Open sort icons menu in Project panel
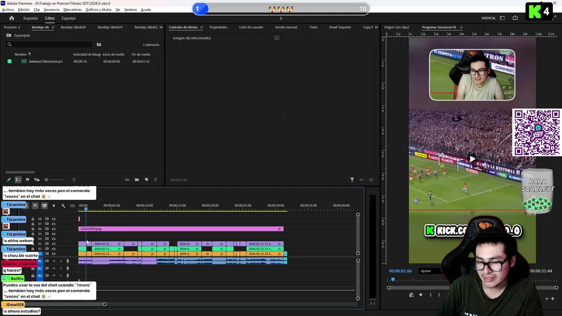Screen dimensions: 562x316 point(74,180)
